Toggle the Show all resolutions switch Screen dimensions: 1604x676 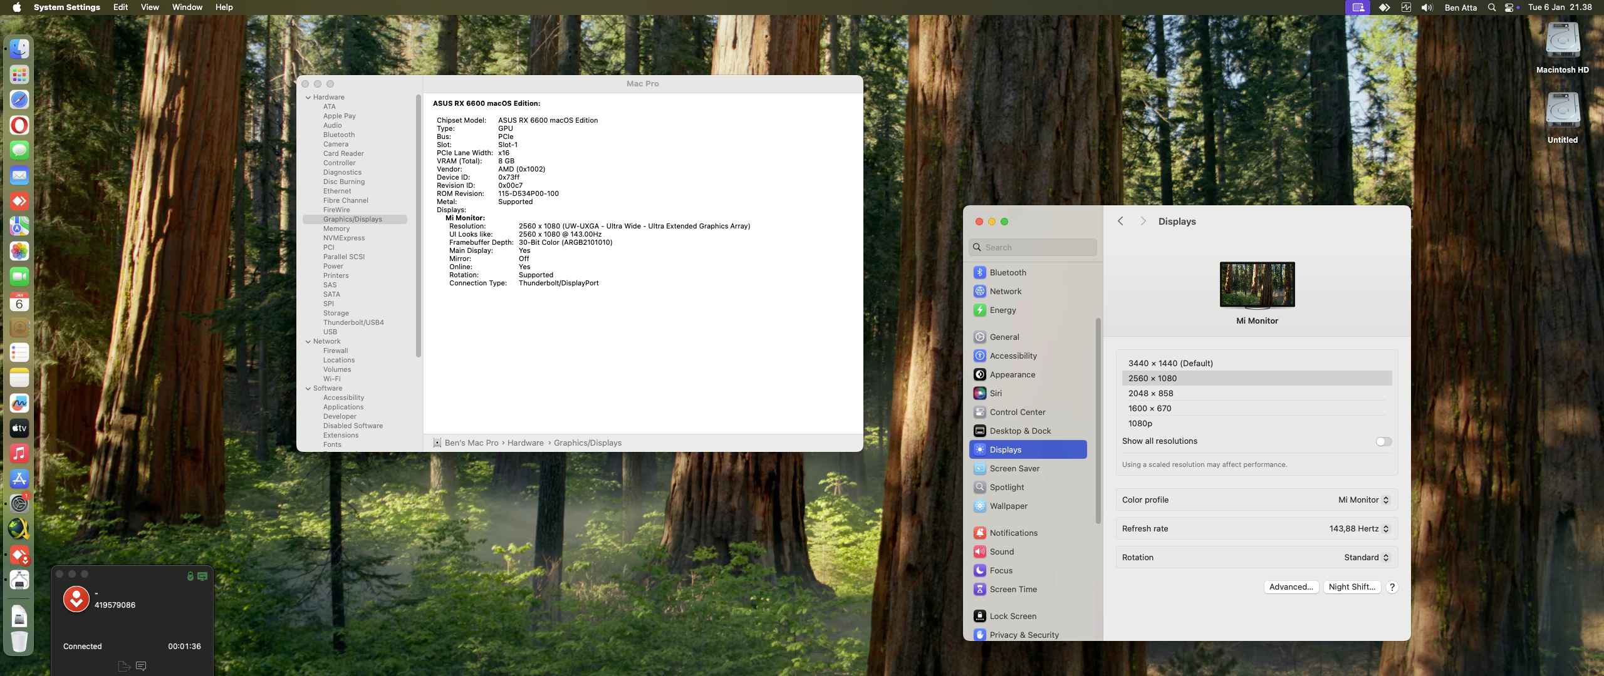tap(1383, 441)
